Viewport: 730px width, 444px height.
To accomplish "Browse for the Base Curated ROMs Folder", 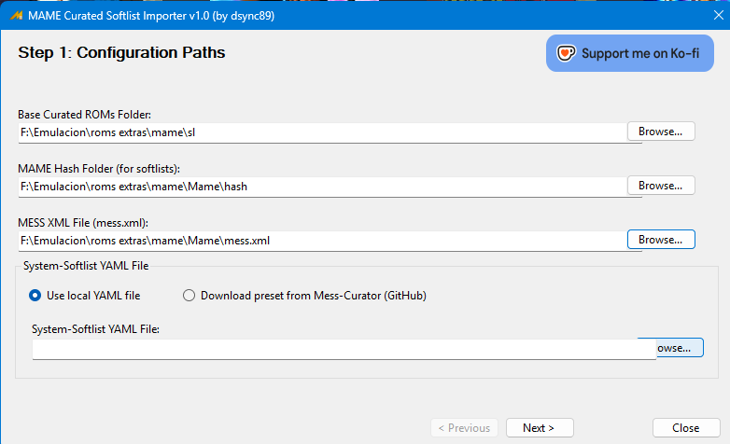I will [x=661, y=132].
